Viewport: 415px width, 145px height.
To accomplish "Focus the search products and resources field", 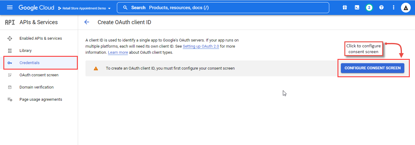I will pos(223,8).
